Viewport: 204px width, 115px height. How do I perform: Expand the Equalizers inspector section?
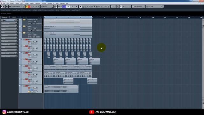[x=9, y=35]
